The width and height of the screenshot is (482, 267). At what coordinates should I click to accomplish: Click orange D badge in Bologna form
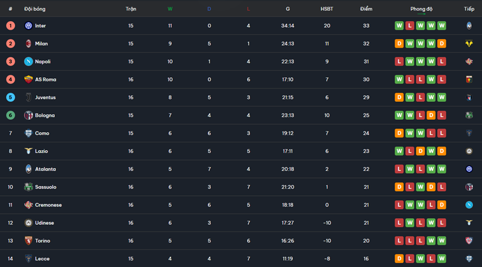coord(431,115)
